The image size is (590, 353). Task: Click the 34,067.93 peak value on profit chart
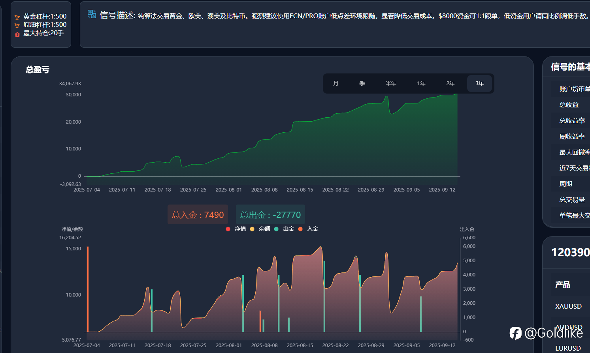tap(70, 84)
